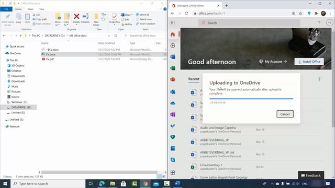The height and width of the screenshot is (188, 335).
Task: Cancel the OneDrive upload
Action: pyautogui.click(x=285, y=114)
